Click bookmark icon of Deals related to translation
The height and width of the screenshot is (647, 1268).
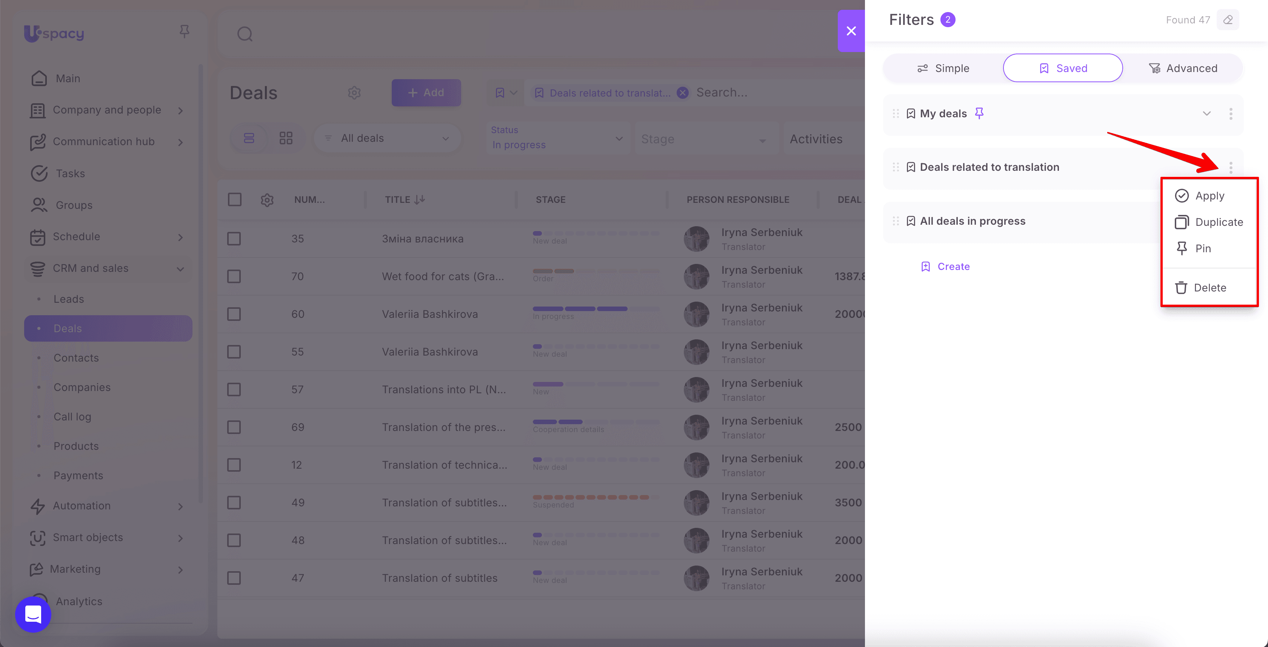911,168
